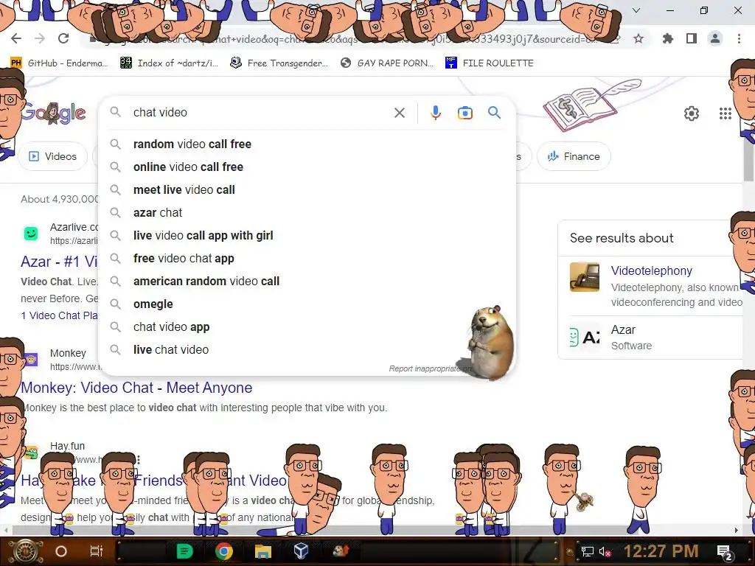This screenshot has height=566, width=755.
Task: Click the Monkey site favicon
Action: (31, 360)
